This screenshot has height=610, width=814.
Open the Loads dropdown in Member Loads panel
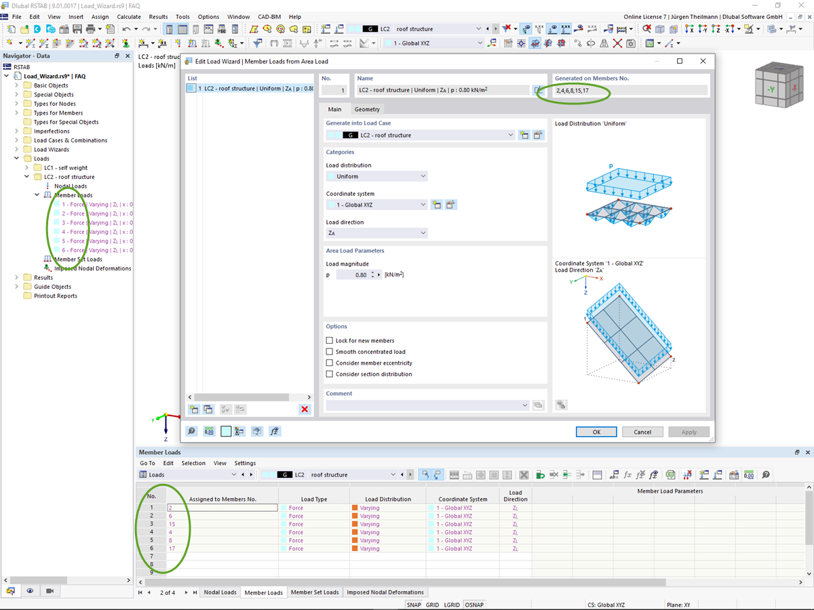coord(188,475)
